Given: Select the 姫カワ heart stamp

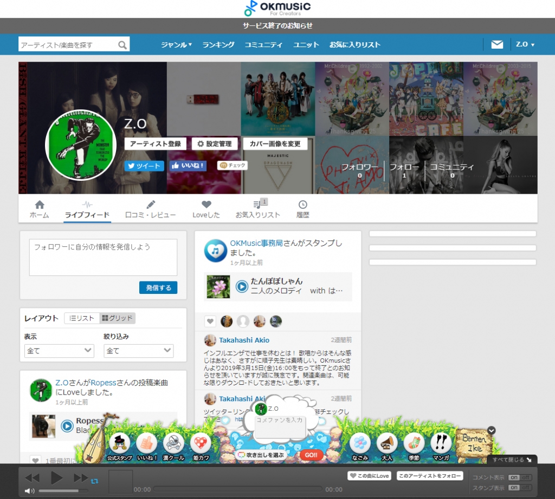Looking at the screenshot, I should (x=201, y=446).
